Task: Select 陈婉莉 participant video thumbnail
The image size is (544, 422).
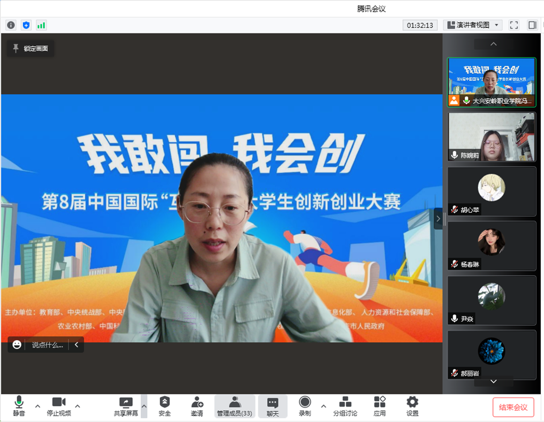Action: pyautogui.click(x=491, y=136)
